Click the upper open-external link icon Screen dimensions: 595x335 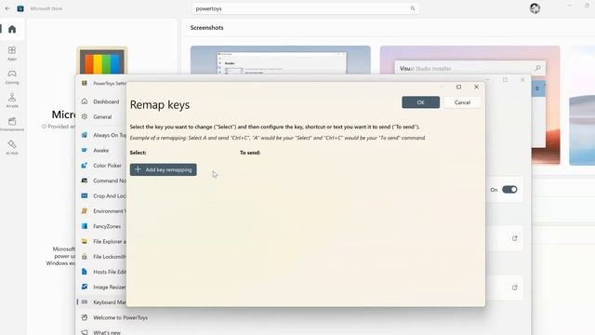(x=514, y=238)
